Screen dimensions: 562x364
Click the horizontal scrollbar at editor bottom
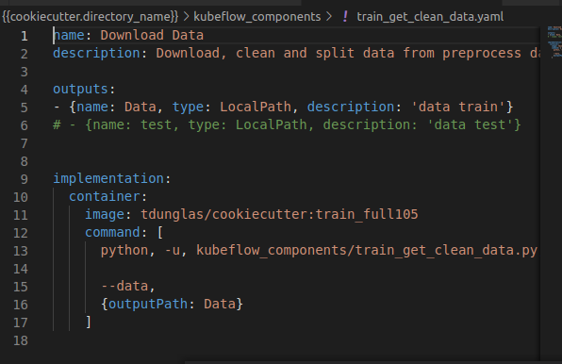362,362
